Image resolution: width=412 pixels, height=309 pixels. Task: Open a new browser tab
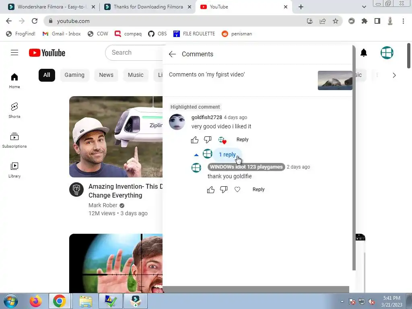[301, 7]
